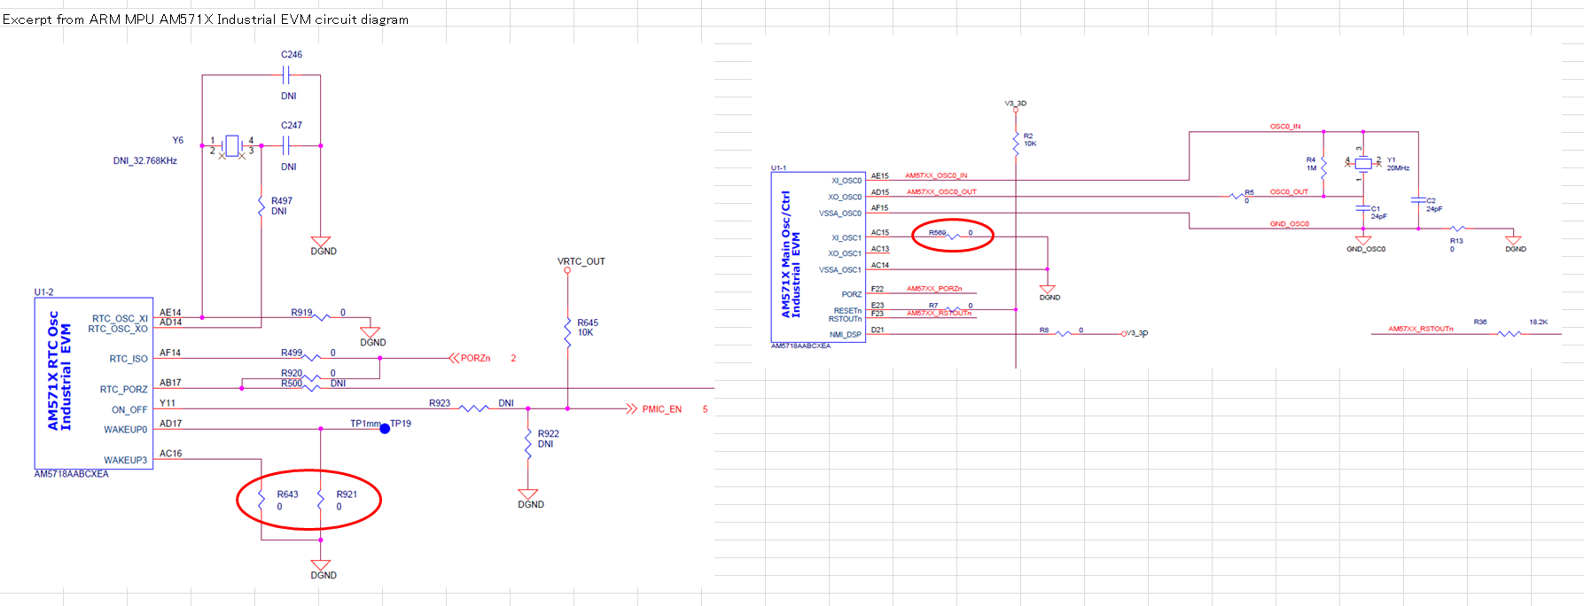
Task: Select the R2 resistor label
Action: coord(1028,136)
